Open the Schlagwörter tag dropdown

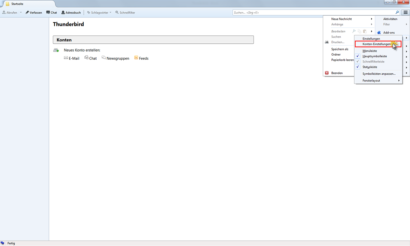tap(99, 13)
